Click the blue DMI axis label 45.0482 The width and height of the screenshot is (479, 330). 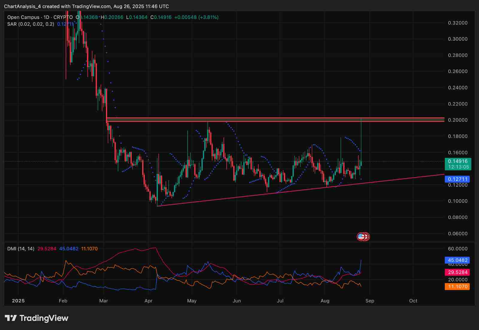pos(457,260)
